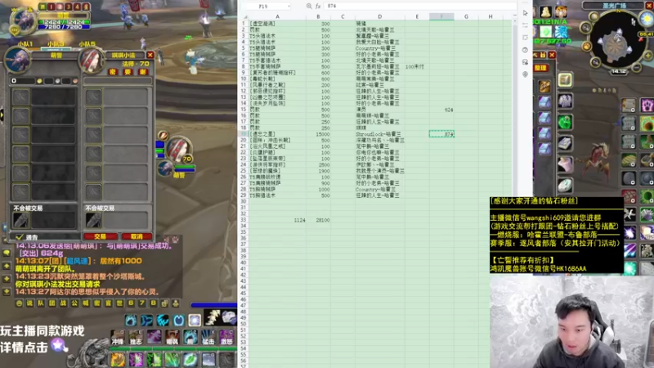This screenshot has height=368, width=654.
Task: Click the spreadsheet formula bar showing 874
Action: tap(419, 6)
